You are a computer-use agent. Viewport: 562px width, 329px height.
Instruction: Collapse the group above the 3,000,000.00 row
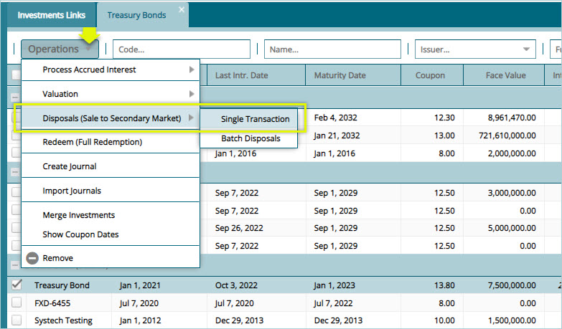(x=15, y=172)
